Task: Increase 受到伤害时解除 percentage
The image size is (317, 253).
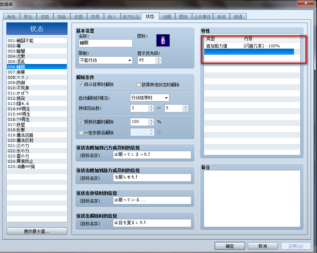Action: click(151, 120)
